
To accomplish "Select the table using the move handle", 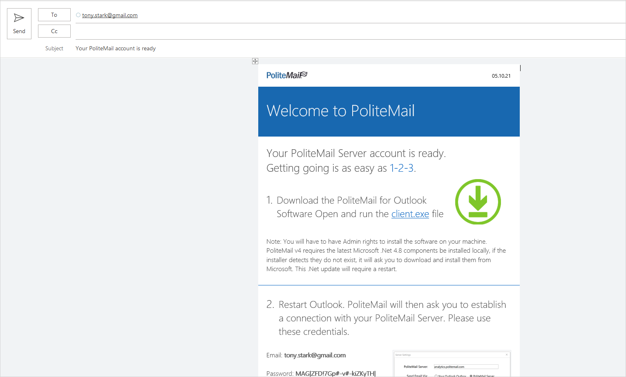I will (255, 61).
